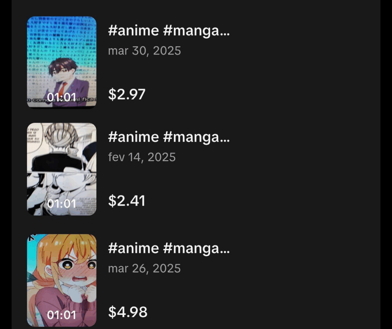Click the #anime #manga title above mar 30
This screenshot has height=329, width=392.
coord(169,31)
